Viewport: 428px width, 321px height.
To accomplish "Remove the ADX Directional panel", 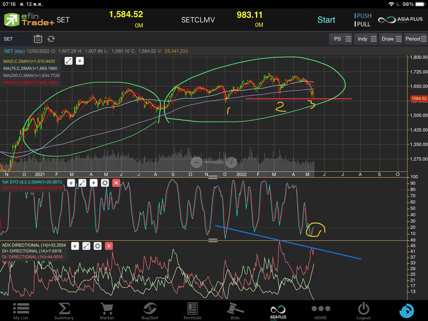I will coord(109,246).
